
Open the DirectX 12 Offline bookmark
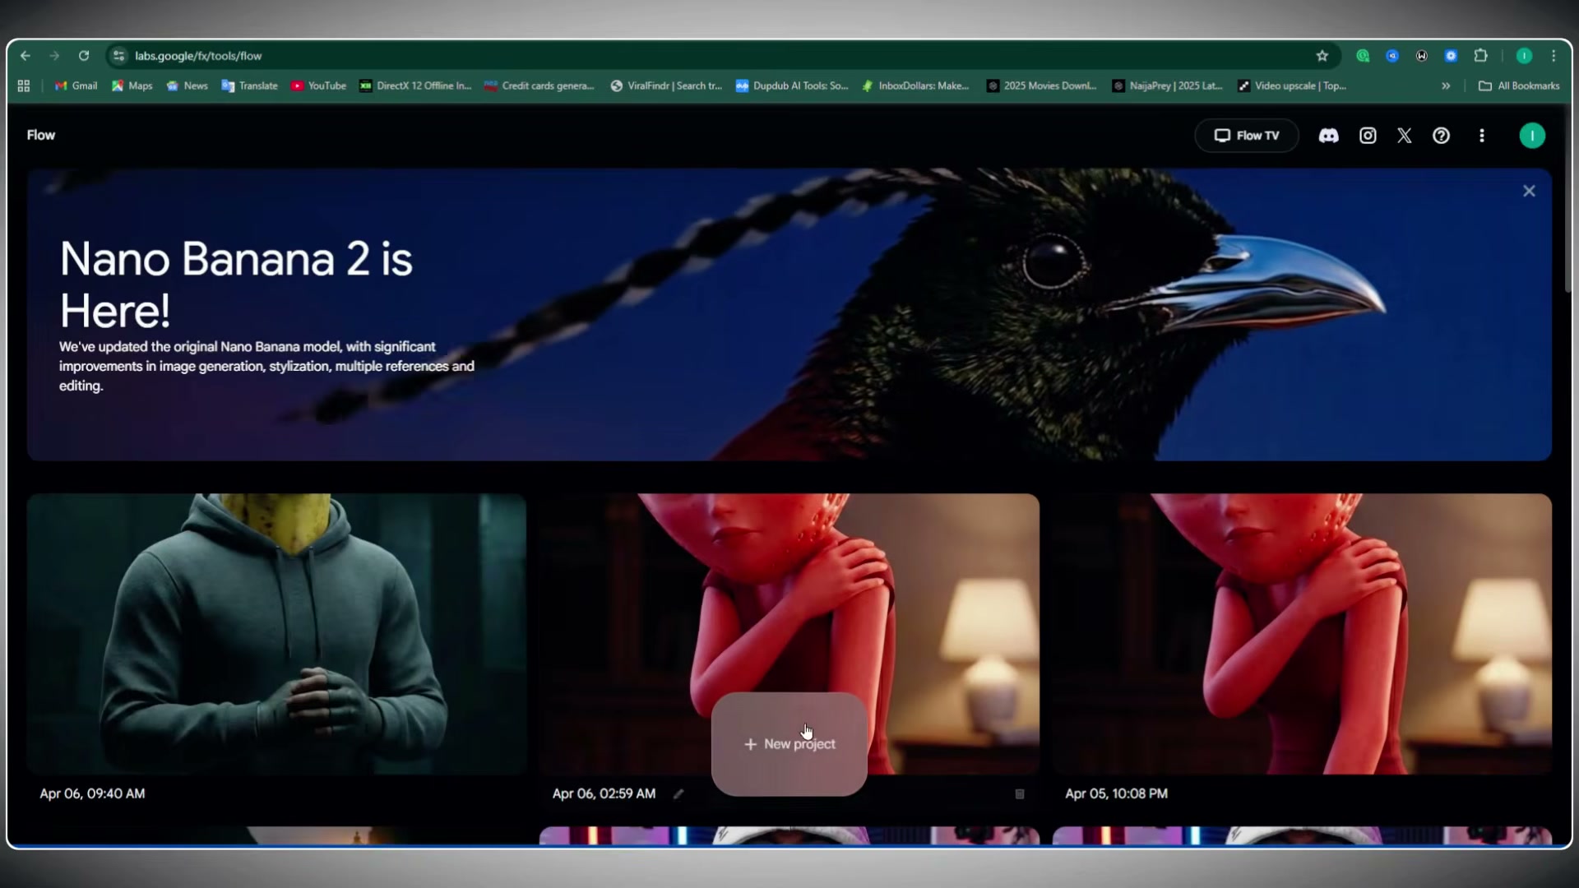click(x=415, y=86)
